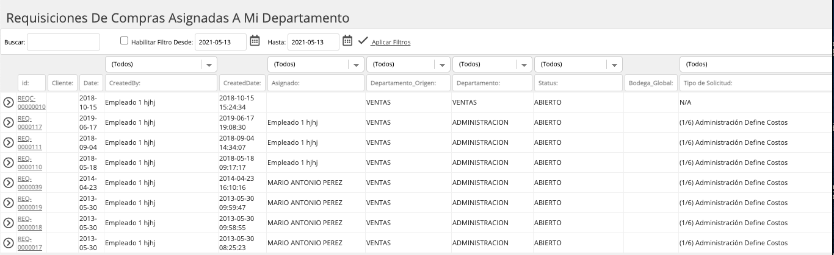Select created date 2019-06-17 19:08:30

[x=236, y=122]
